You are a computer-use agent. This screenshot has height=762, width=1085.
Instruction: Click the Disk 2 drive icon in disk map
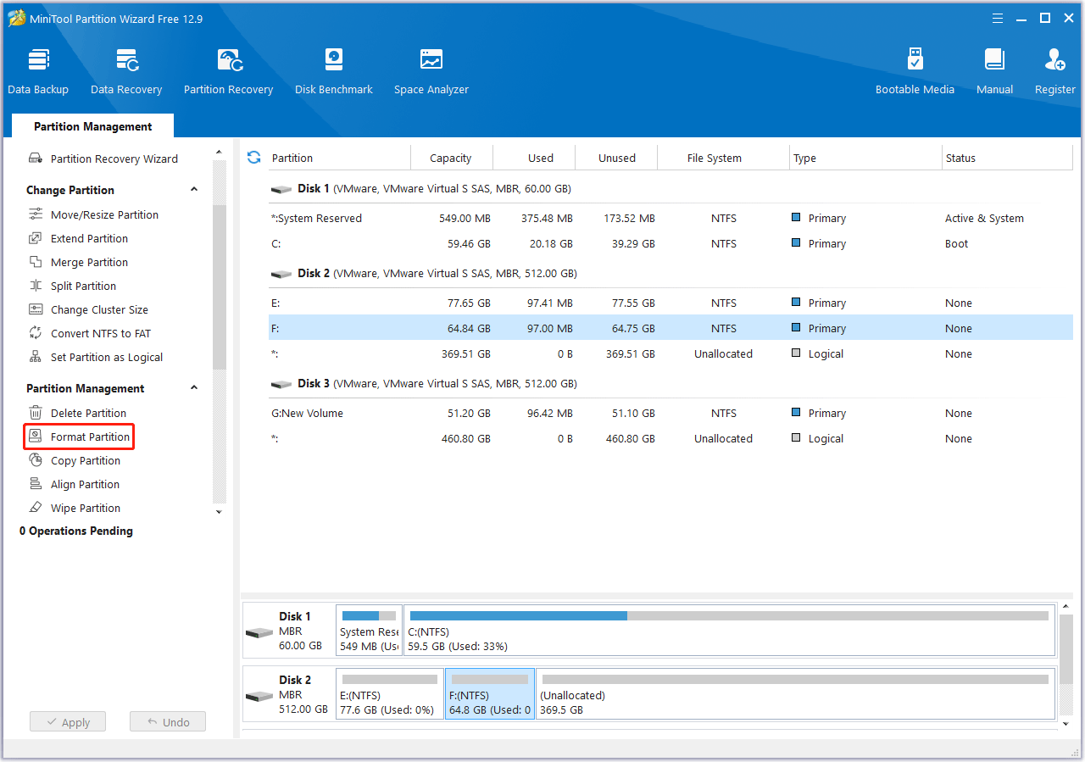tap(259, 696)
